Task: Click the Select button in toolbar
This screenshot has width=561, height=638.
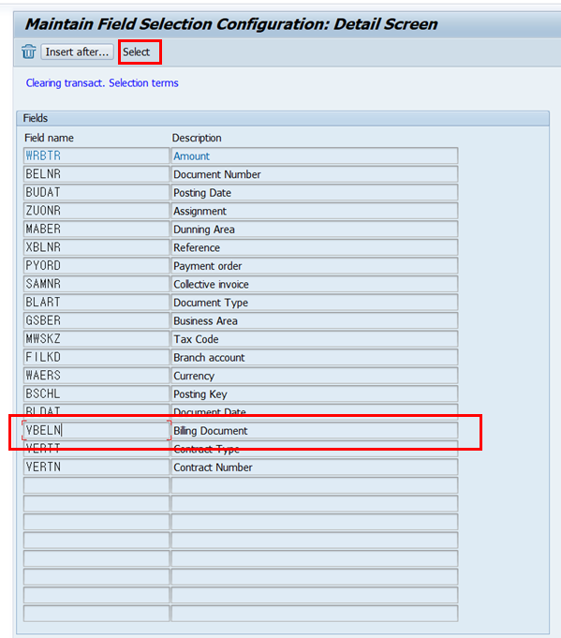Action: (137, 52)
